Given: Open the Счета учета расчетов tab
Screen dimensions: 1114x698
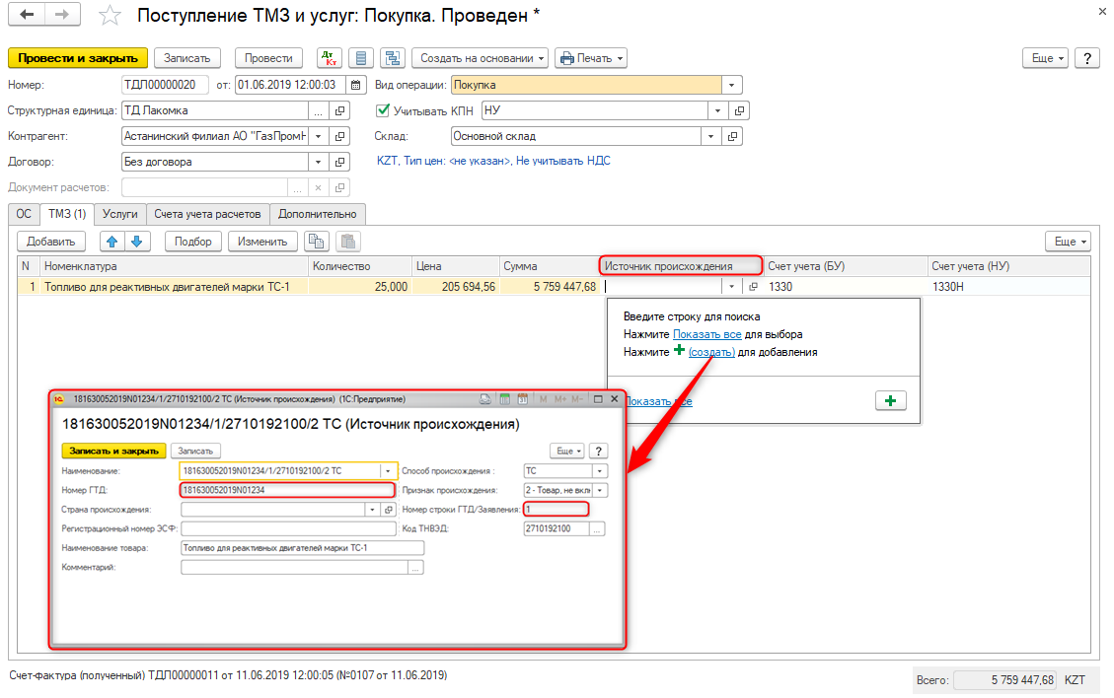Looking at the screenshot, I should (208, 213).
